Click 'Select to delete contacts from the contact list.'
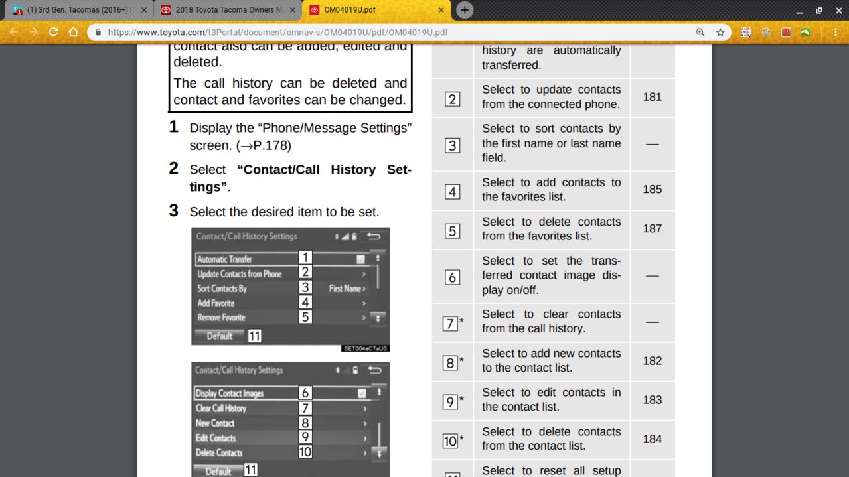This screenshot has width=849, height=477. pyautogui.click(x=552, y=439)
